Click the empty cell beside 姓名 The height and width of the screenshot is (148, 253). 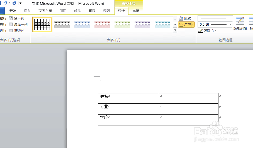[x=188, y=98]
